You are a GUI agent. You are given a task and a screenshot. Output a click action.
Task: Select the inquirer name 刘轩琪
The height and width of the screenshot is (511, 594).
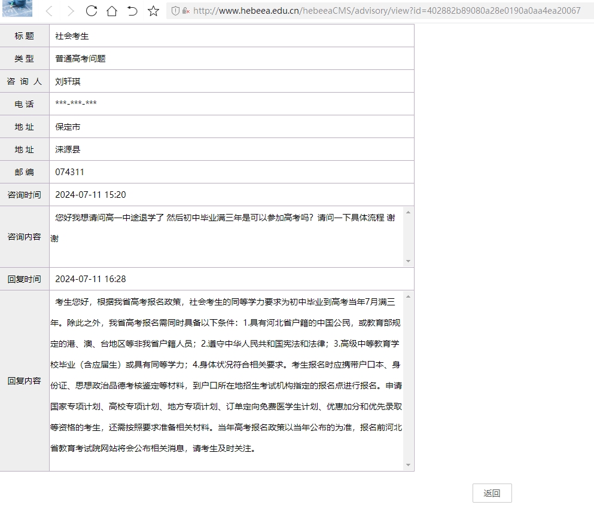click(68, 81)
